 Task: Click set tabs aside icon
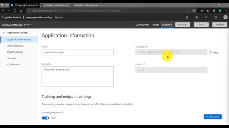point(7,5)
